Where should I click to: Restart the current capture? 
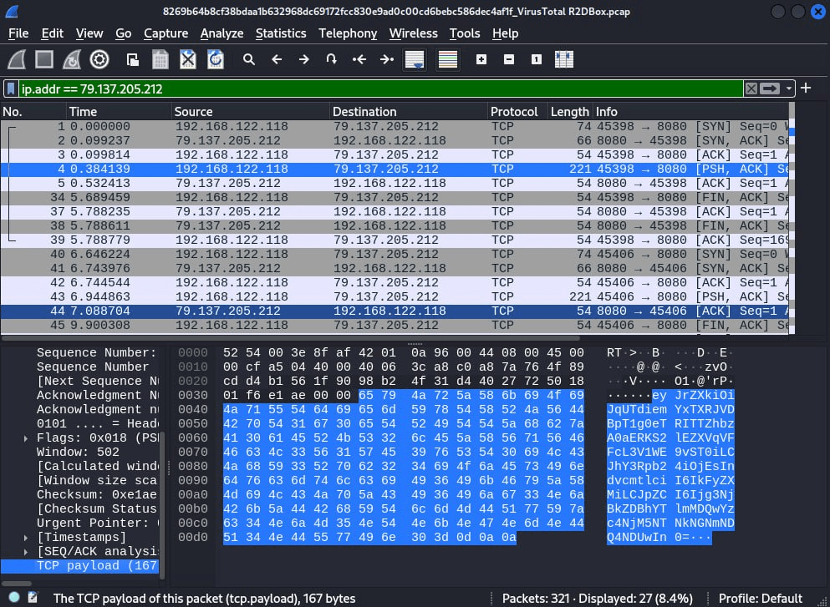(x=71, y=59)
